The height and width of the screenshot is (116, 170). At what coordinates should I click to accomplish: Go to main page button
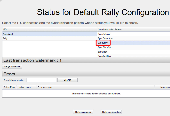pyautogui.click(x=83, y=112)
